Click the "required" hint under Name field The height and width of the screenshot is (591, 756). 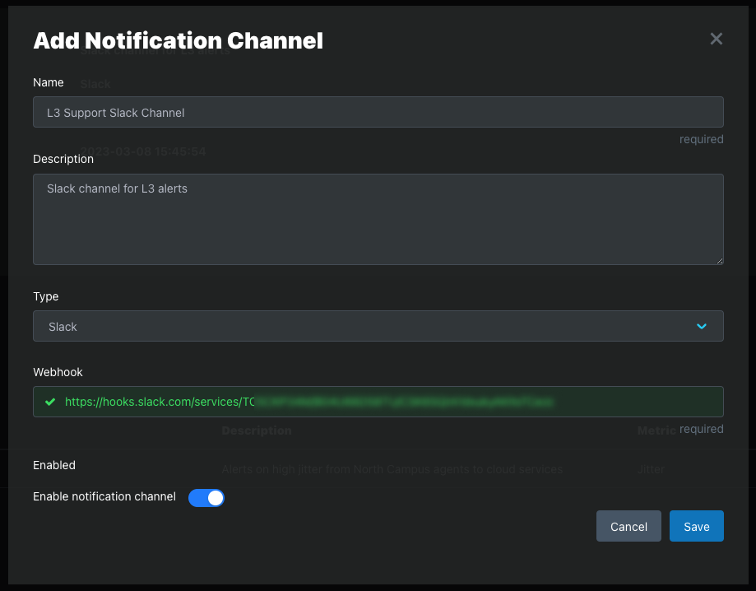click(701, 139)
